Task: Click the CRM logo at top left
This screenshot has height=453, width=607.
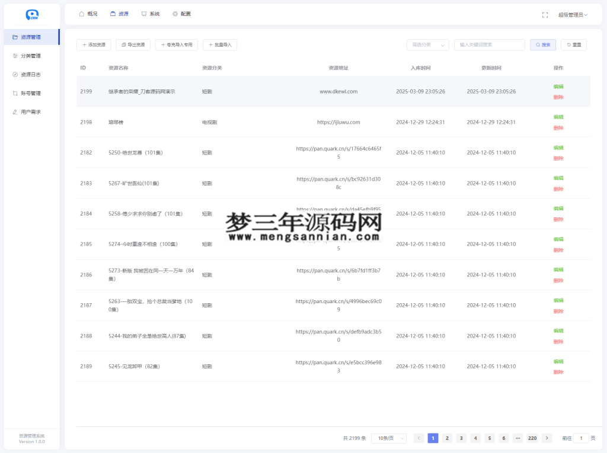Action: (32, 15)
